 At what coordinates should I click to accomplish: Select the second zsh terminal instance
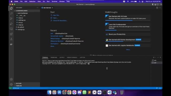click(156, 63)
